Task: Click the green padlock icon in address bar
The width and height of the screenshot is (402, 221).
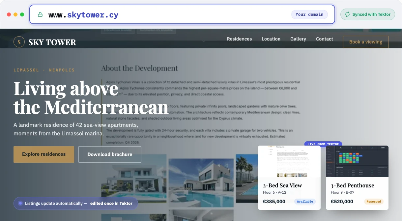Action: pos(40,14)
